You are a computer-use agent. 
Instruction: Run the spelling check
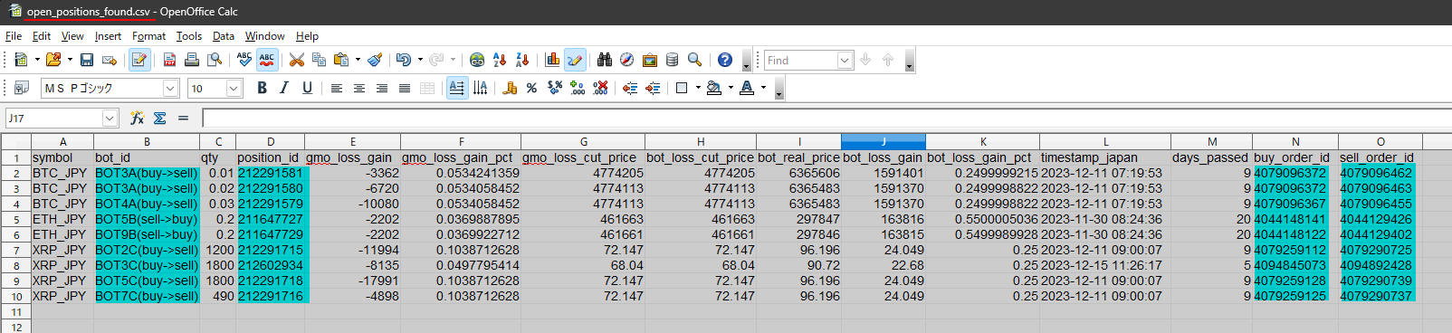coord(244,60)
